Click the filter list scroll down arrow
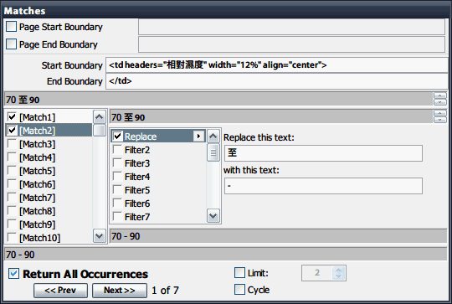The image size is (452, 304). pyautogui.click(x=213, y=216)
